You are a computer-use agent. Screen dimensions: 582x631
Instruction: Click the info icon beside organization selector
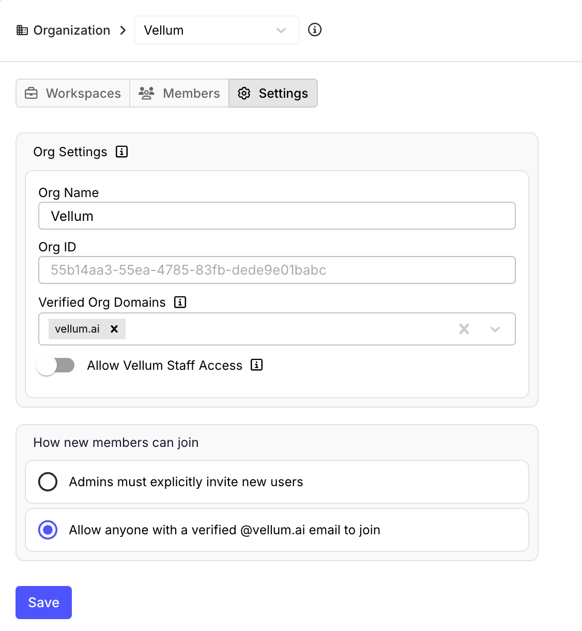(315, 30)
